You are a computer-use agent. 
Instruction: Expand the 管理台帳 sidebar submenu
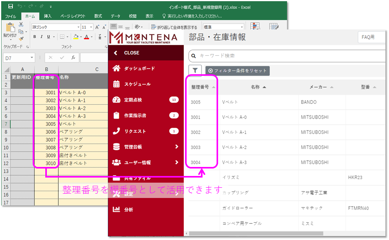click(x=176, y=147)
